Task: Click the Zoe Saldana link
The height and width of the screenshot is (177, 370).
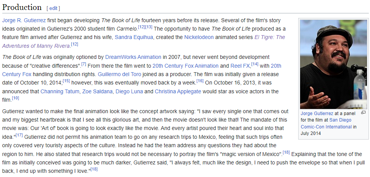Action: [x=97, y=91]
